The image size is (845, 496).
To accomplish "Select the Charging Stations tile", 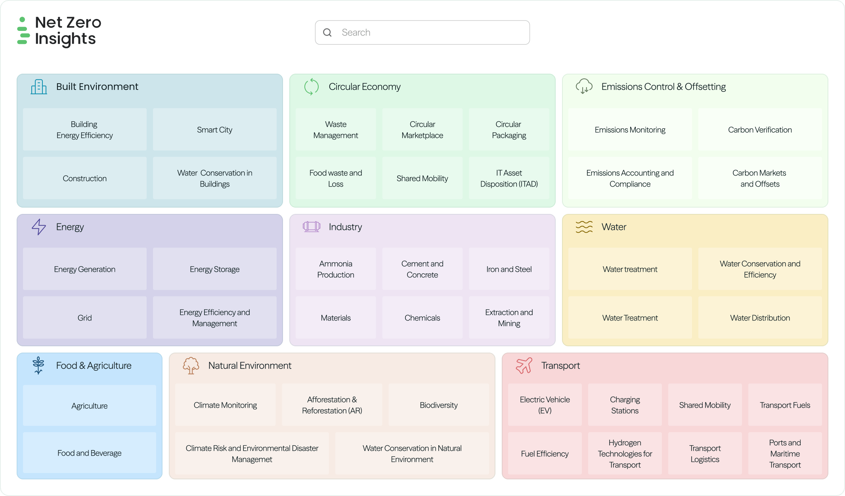I will point(625,405).
